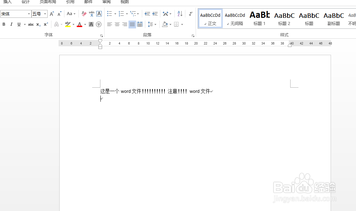The width and height of the screenshot is (356, 211).
Task: Toggle italic formatting
Action: pos(11,24)
